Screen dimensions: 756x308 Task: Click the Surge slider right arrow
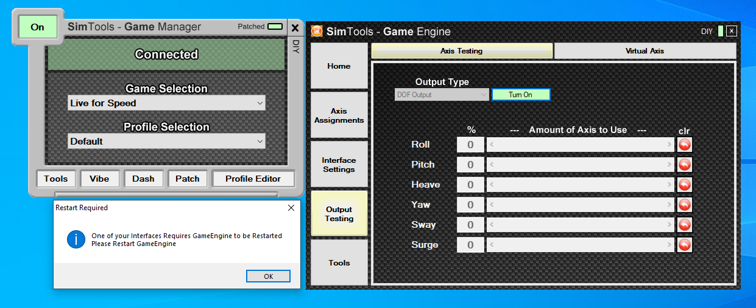(x=670, y=245)
